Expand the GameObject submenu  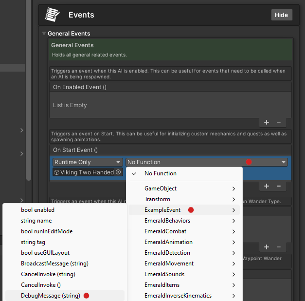(185, 188)
